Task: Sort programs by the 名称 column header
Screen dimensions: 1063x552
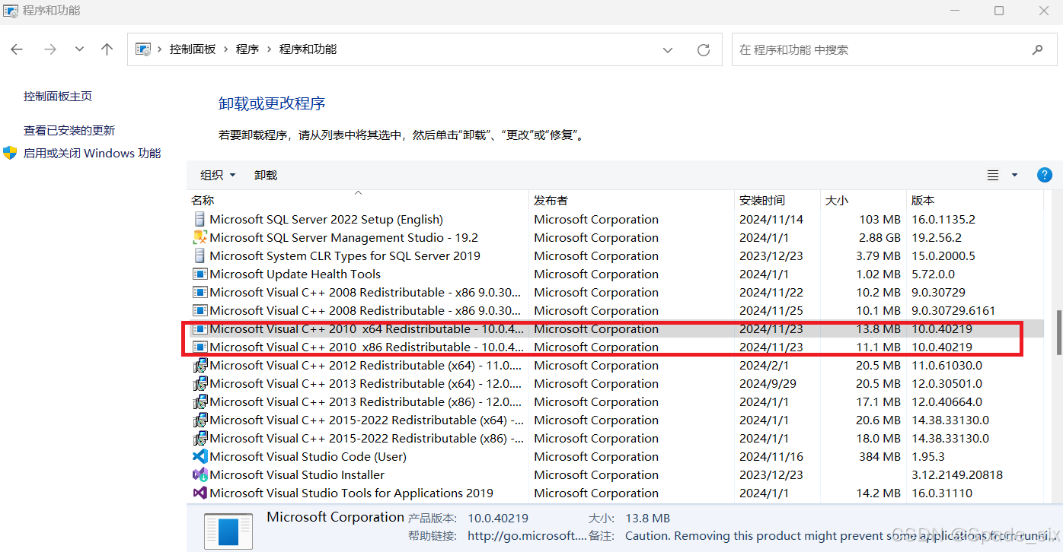Action: pos(203,200)
